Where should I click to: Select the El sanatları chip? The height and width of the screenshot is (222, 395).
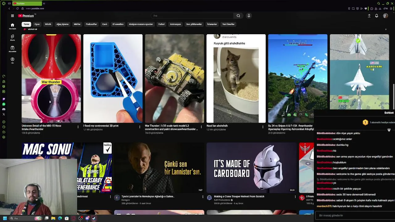[x=118, y=24]
